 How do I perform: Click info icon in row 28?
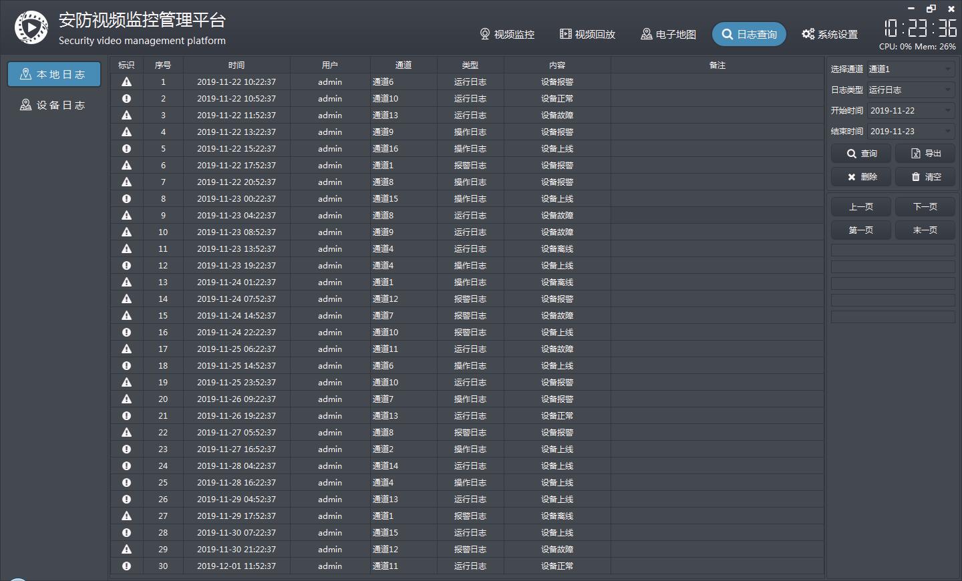[x=126, y=532]
